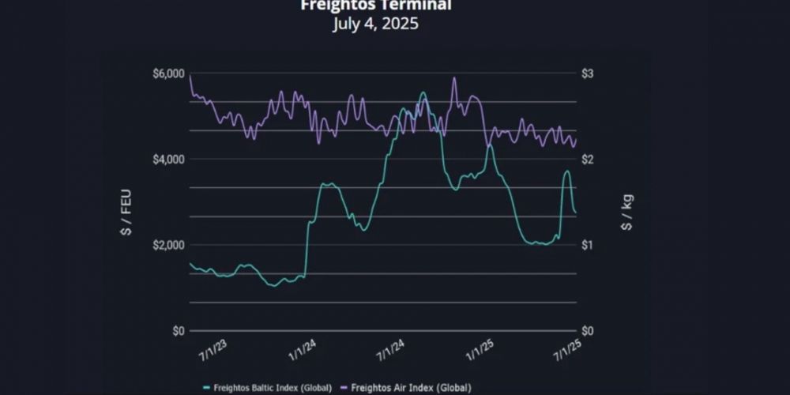Select the 7/1/23 date tick label
This screenshot has width=790, height=395.
click(x=210, y=348)
